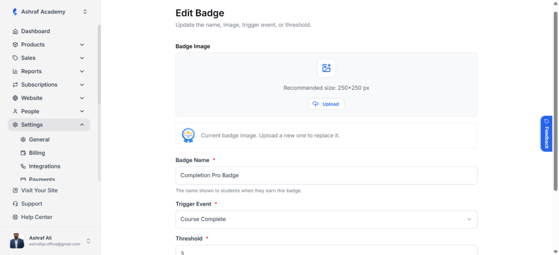559x255 pixels.
Task: Click the Upload button
Action: [x=326, y=104]
